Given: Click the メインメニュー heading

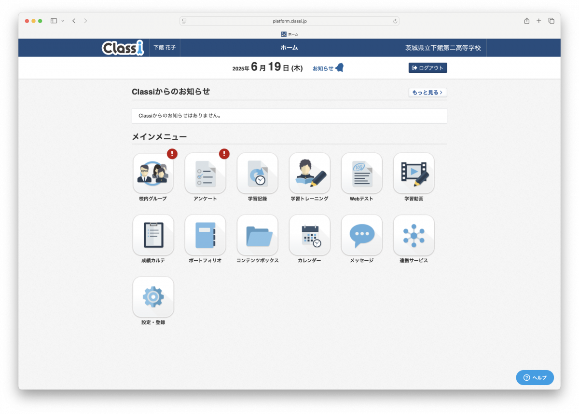Looking at the screenshot, I should tap(159, 137).
